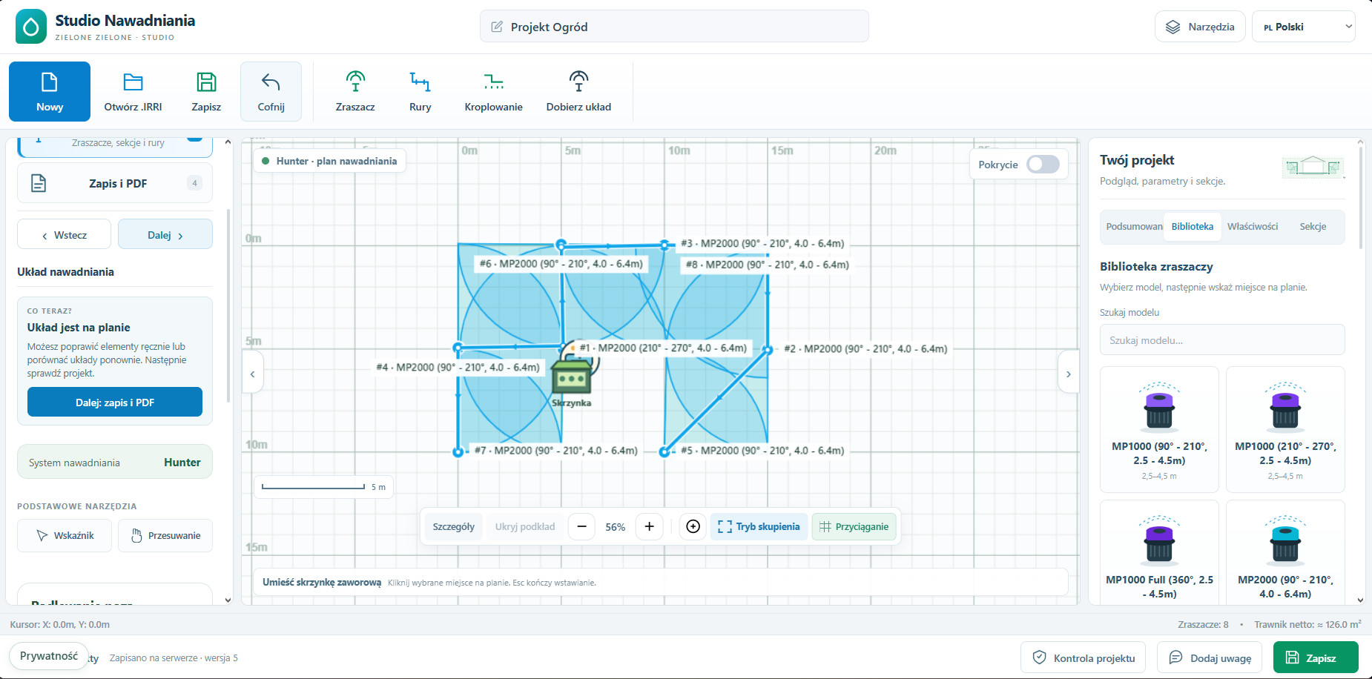Click Dalej: zapis i PDF button
The height and width of the screenshot is (679, 1372).
(115, 403)
